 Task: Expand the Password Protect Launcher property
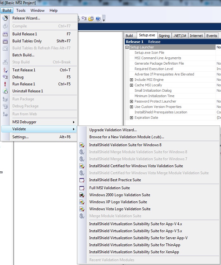[x=131, y=101]
